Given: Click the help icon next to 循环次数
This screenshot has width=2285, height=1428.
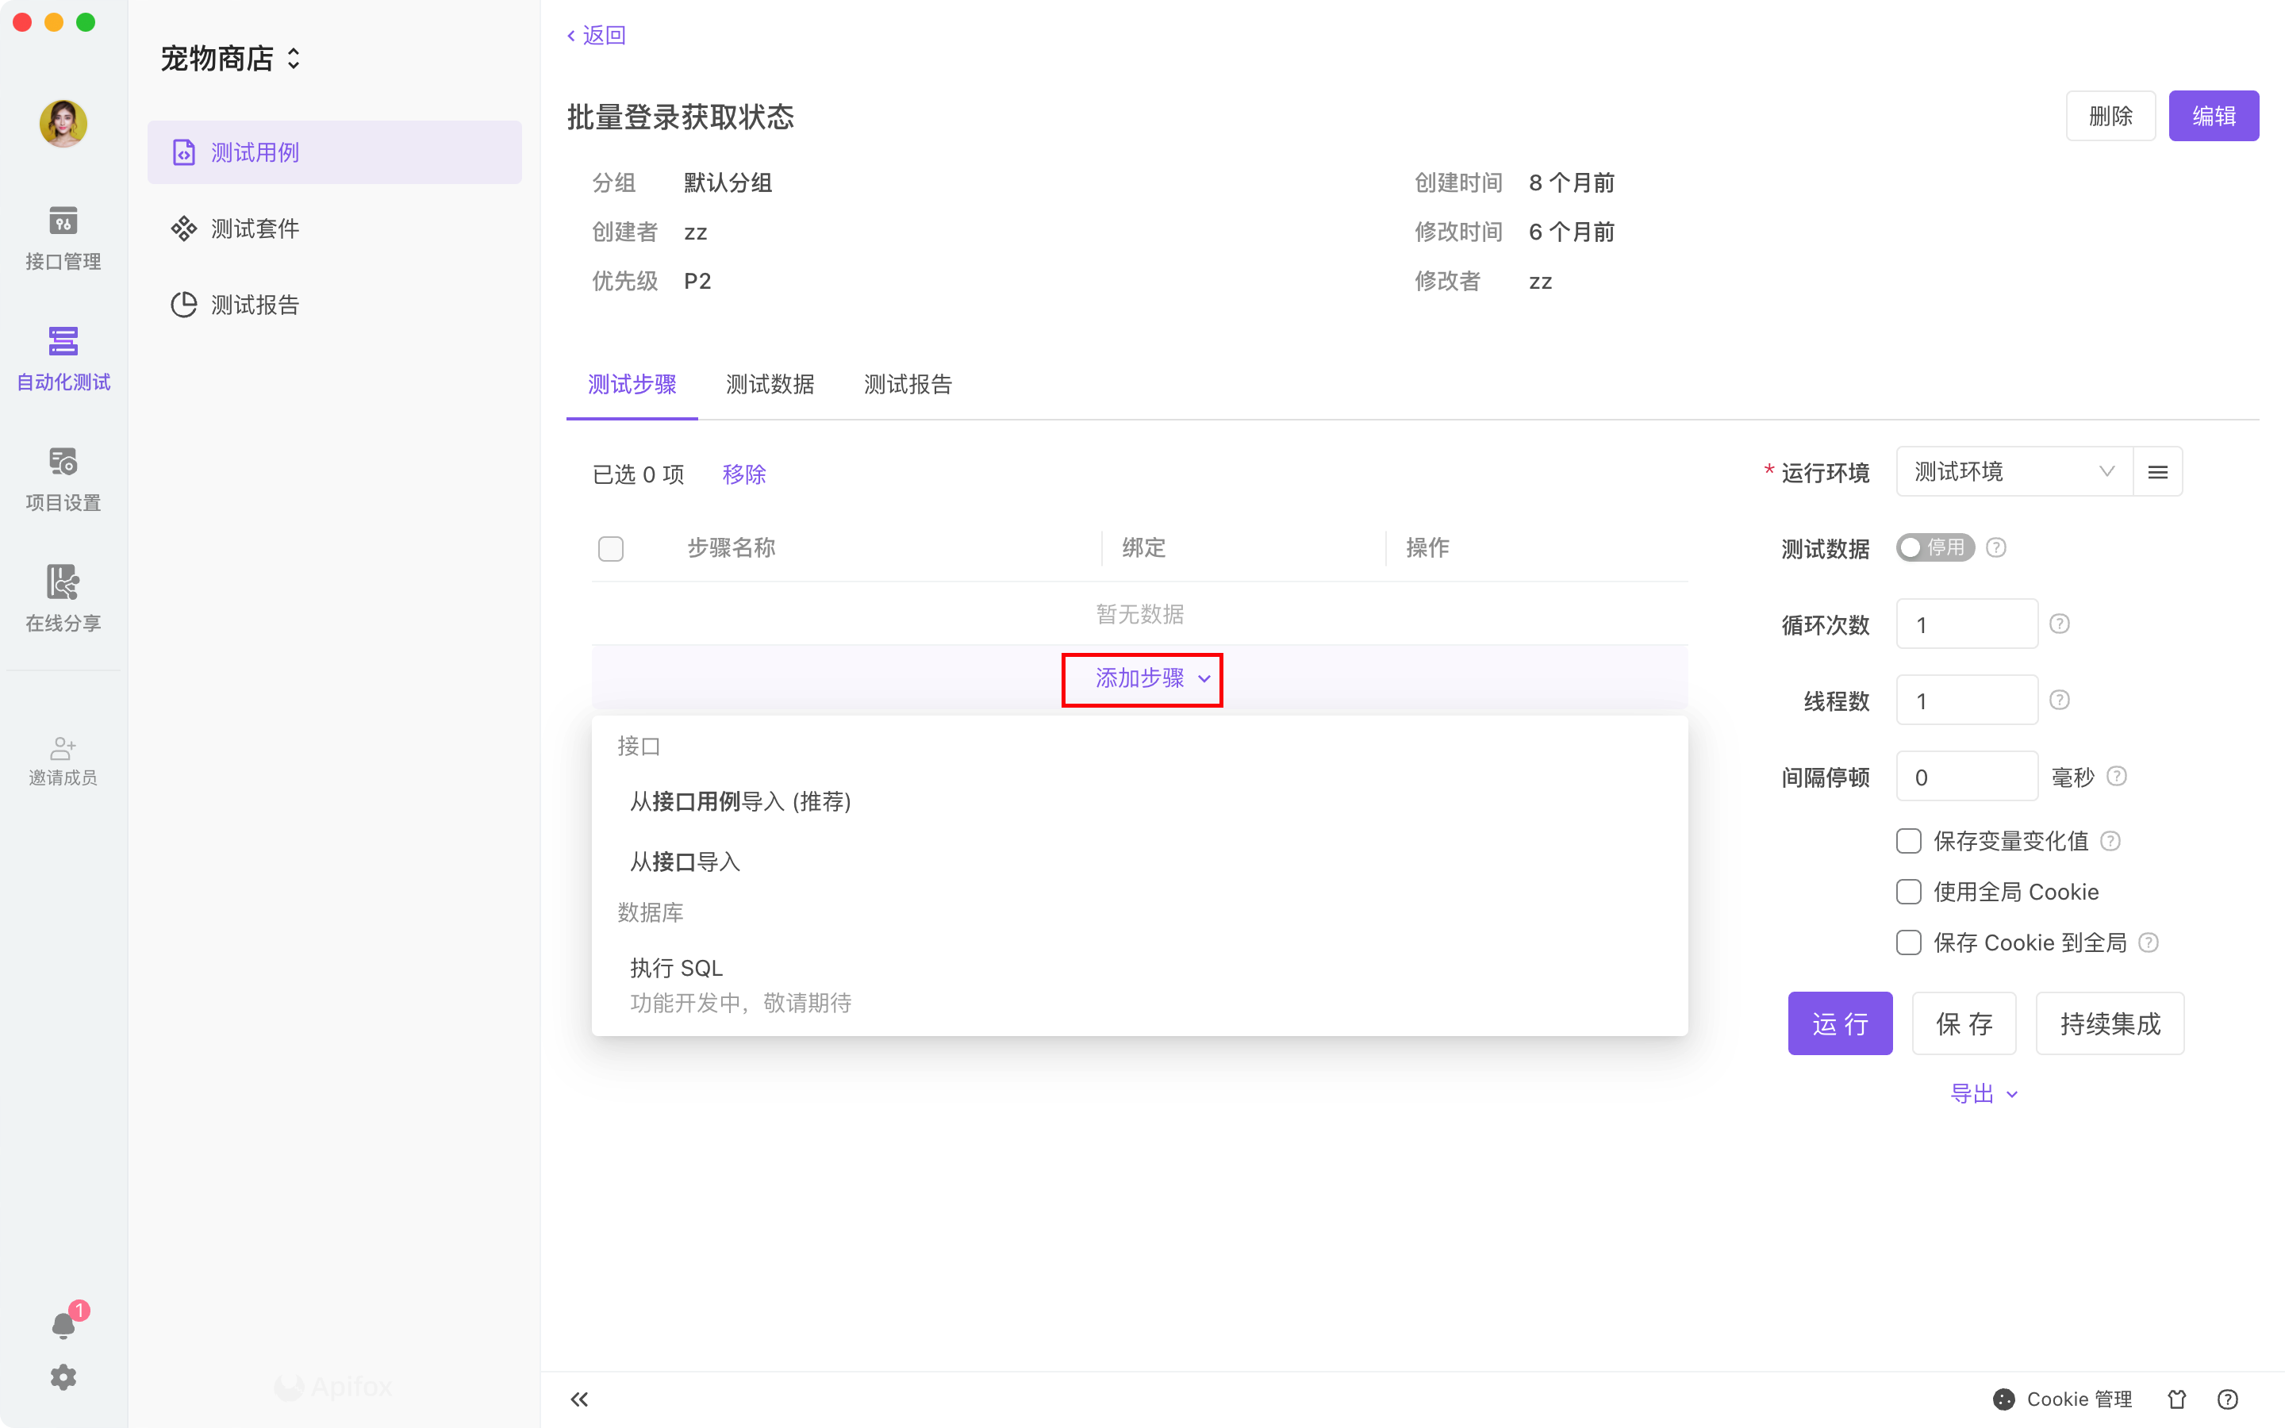Looking at the screenshot, I should pos(2060,624).
